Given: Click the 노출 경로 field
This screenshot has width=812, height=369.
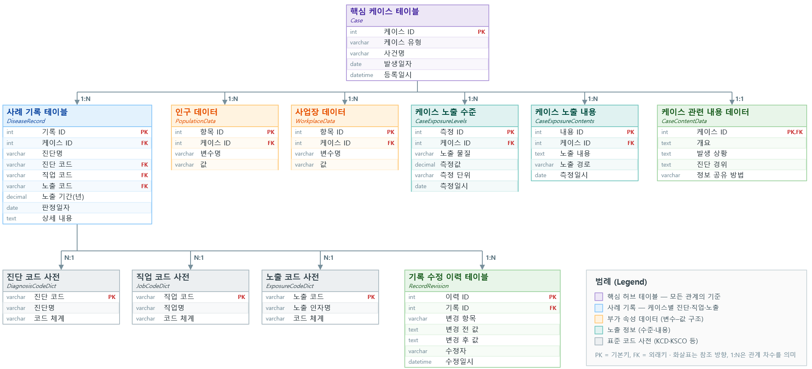Looking at the screenshot, I should click(x=585, y=165).
